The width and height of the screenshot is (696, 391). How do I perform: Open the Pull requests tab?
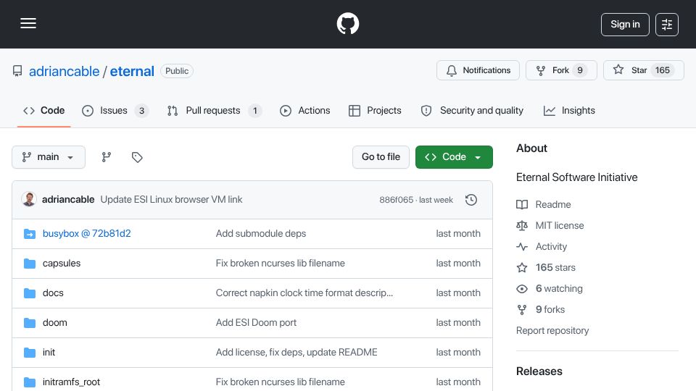(215, 110)
